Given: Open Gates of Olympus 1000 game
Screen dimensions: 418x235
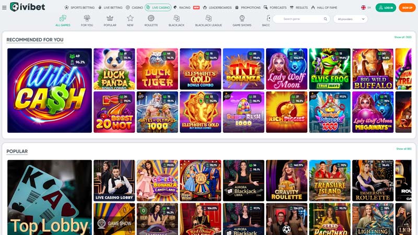Looking at the screenshot, I should (x=157, y=112).
